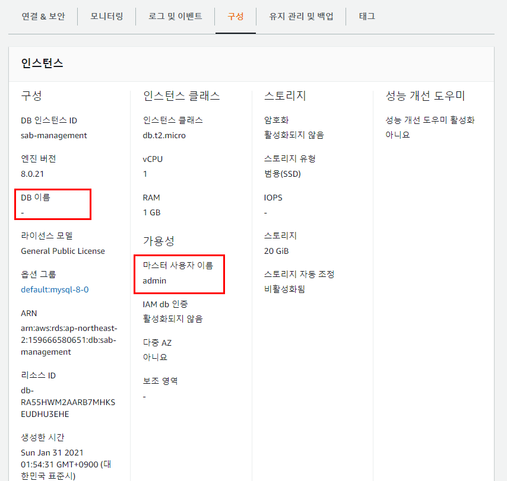Click the 1 GB RAM value
The image size is (507, 481).
tap(151, 212)
